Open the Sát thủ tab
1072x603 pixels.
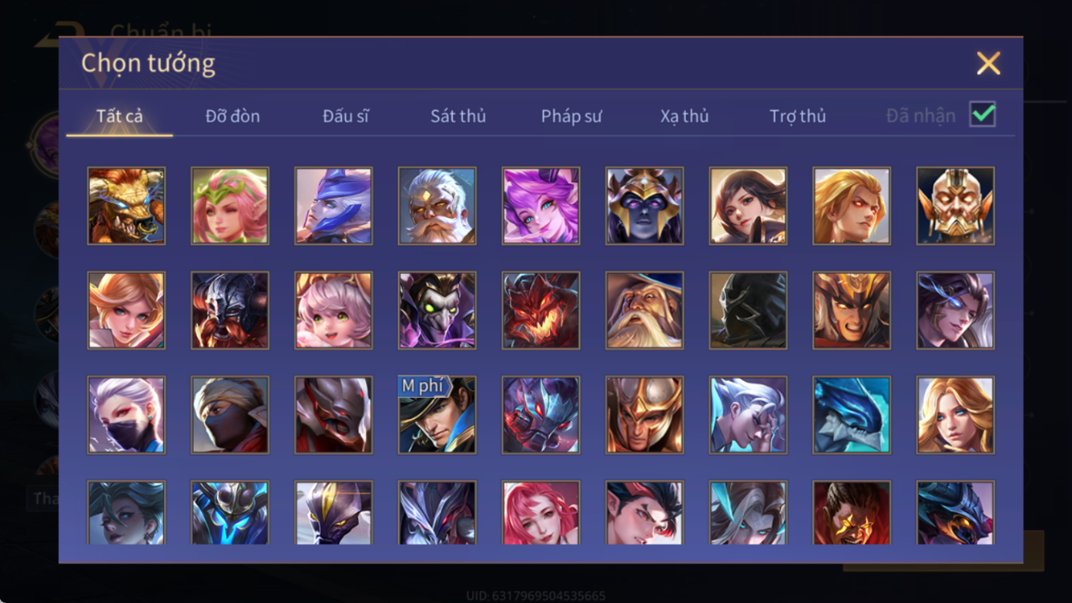pos(458,116)
